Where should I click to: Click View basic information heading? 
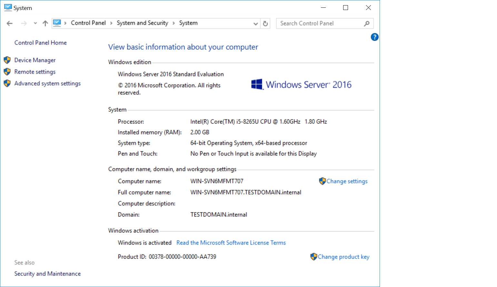tap(183, 47)
